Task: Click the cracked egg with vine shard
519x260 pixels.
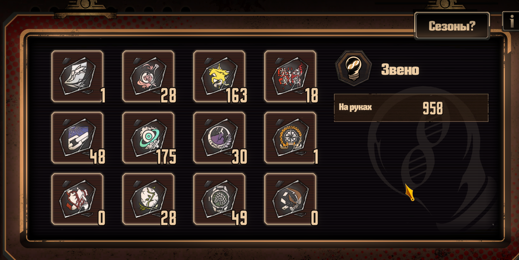Action: point(148,199)
